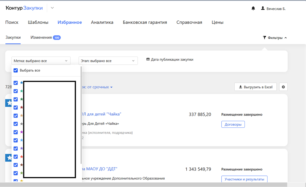Collapse the Фильтры panel
The image size is (306, 187).
click(x=275, y=38)
